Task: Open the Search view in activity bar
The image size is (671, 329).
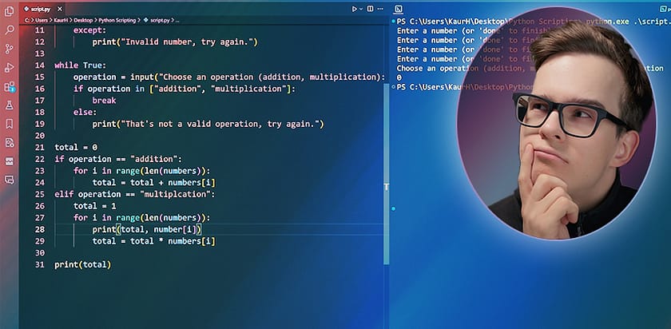Action: [x=9, y=30]
